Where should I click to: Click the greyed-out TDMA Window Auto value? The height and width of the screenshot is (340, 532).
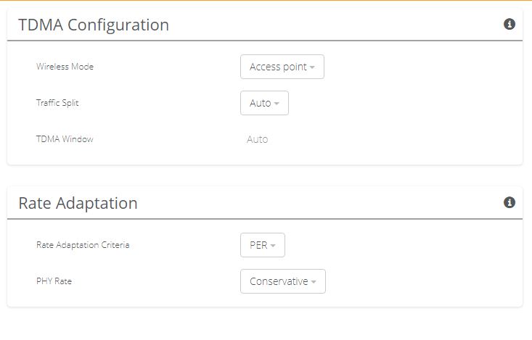pos(257,139)
